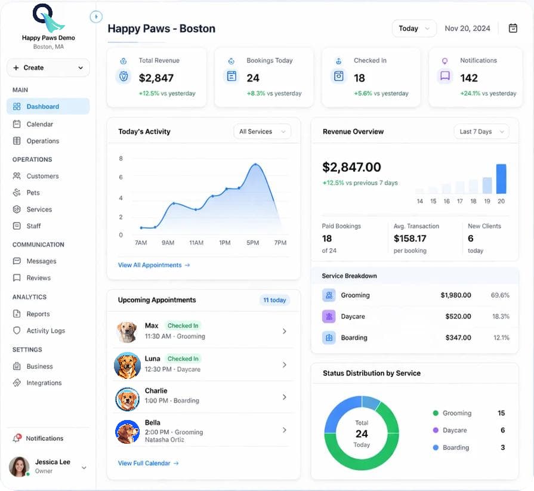The width and height of the screenshot is (534, 491).
Task: Open the All Services filter dropdown
Action: tap(262, 131)
